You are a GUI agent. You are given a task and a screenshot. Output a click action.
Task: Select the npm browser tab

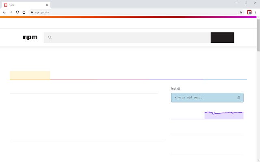pyautogui.click(x=26, y=5)
